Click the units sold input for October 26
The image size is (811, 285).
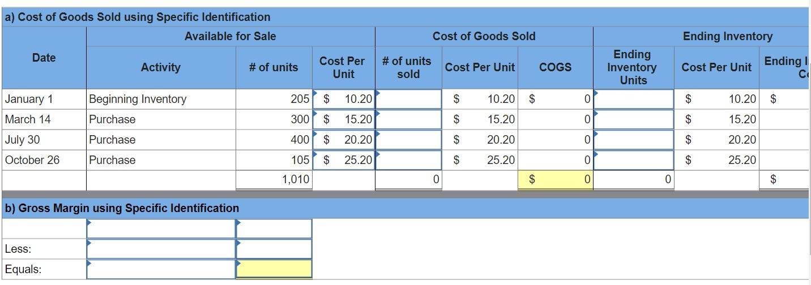pyautogui.click(x=408, y=160)
